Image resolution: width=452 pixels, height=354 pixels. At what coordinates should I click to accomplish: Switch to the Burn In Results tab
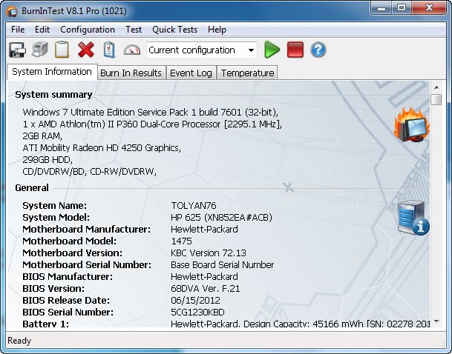click(131, 73)
